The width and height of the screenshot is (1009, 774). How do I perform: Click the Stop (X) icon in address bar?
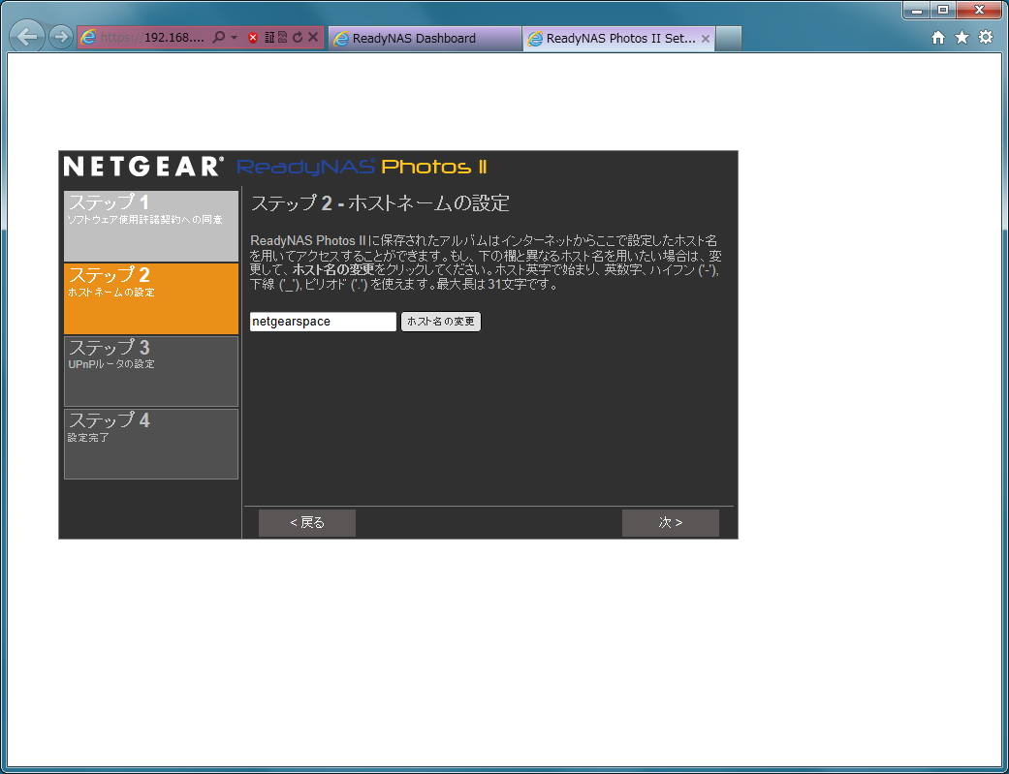tap(313, 38)
